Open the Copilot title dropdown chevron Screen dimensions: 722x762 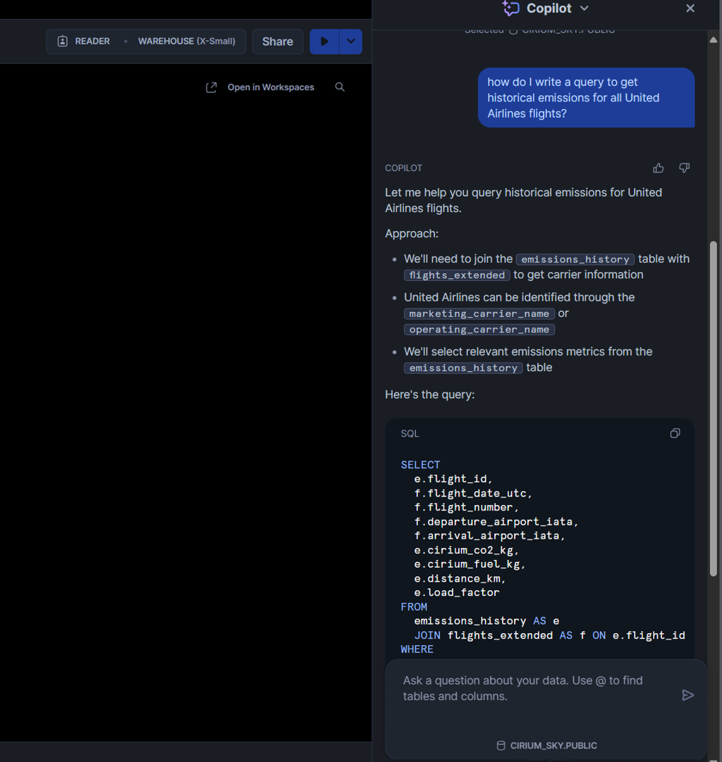pos(584,9)
